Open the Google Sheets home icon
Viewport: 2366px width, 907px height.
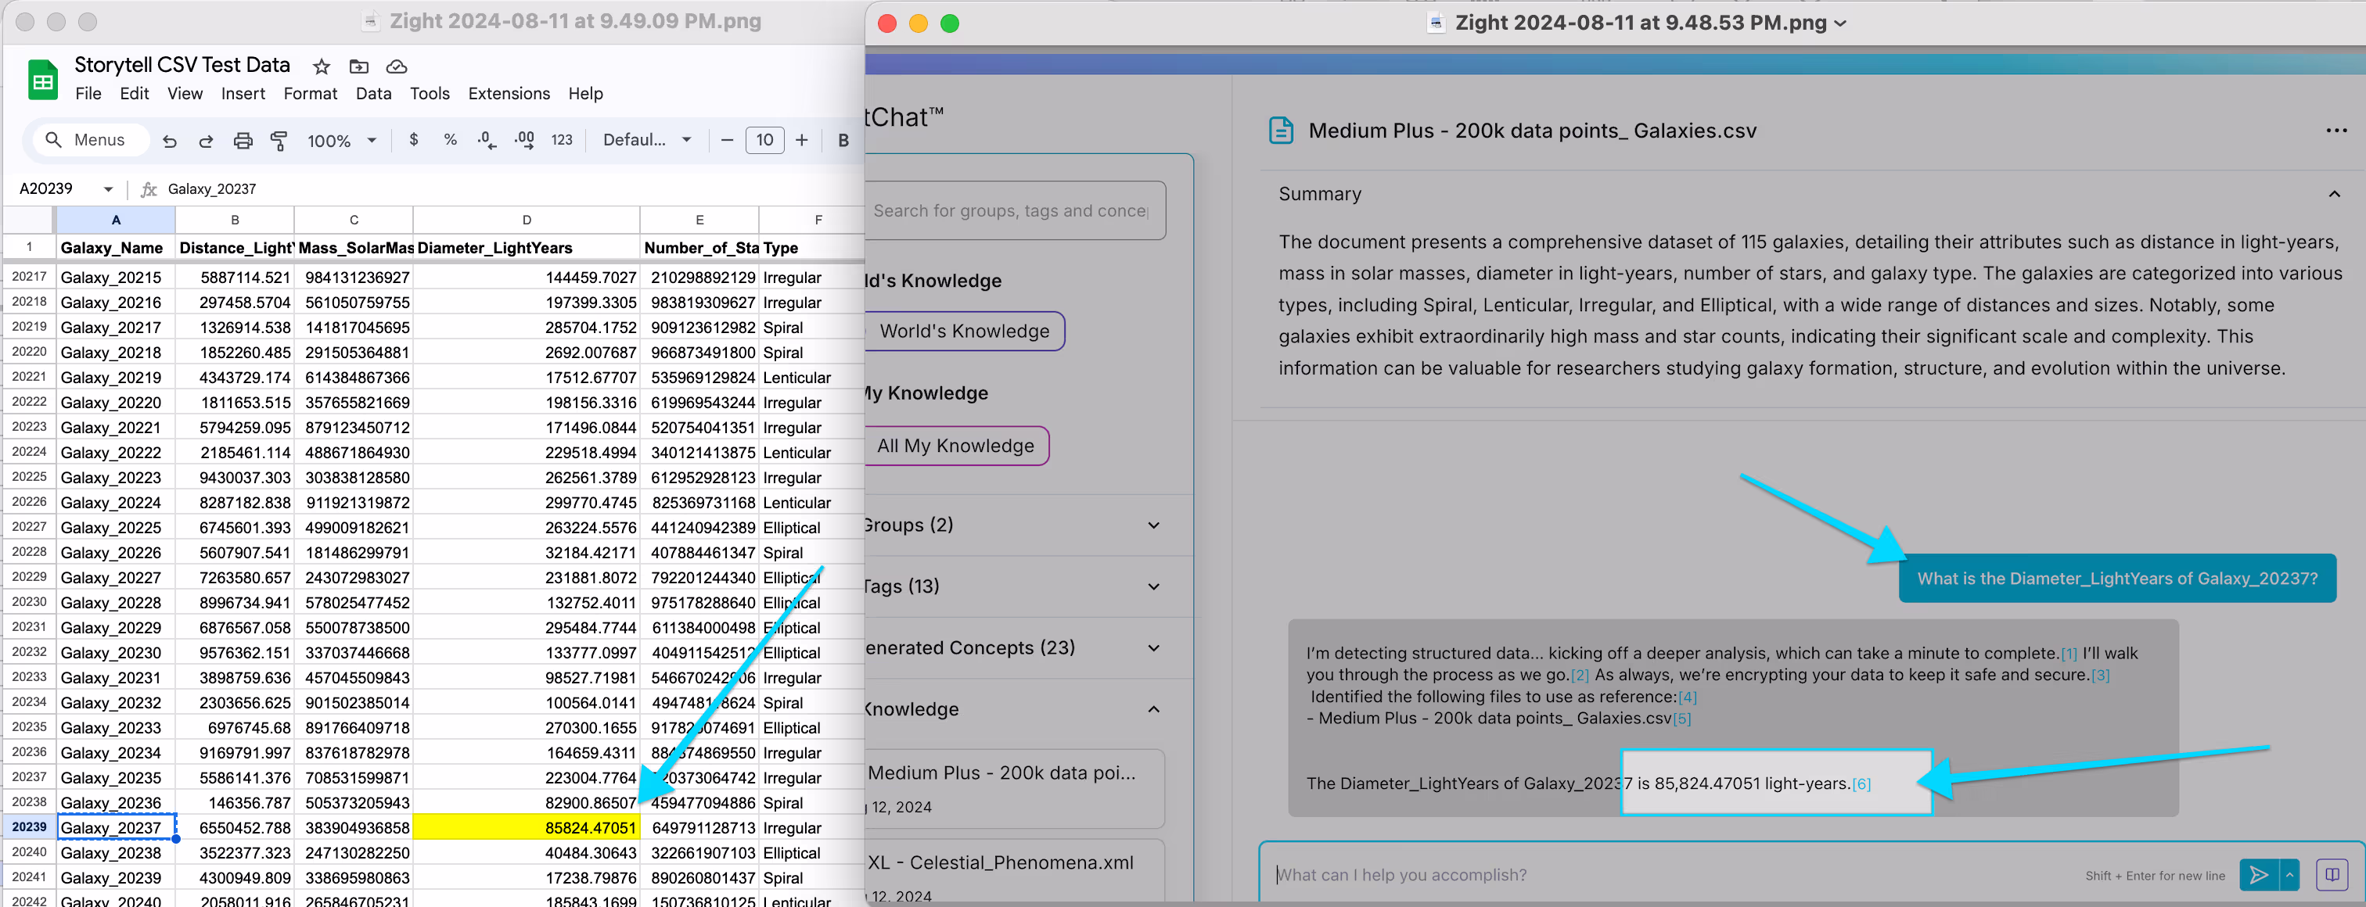(x=42, y=80)
